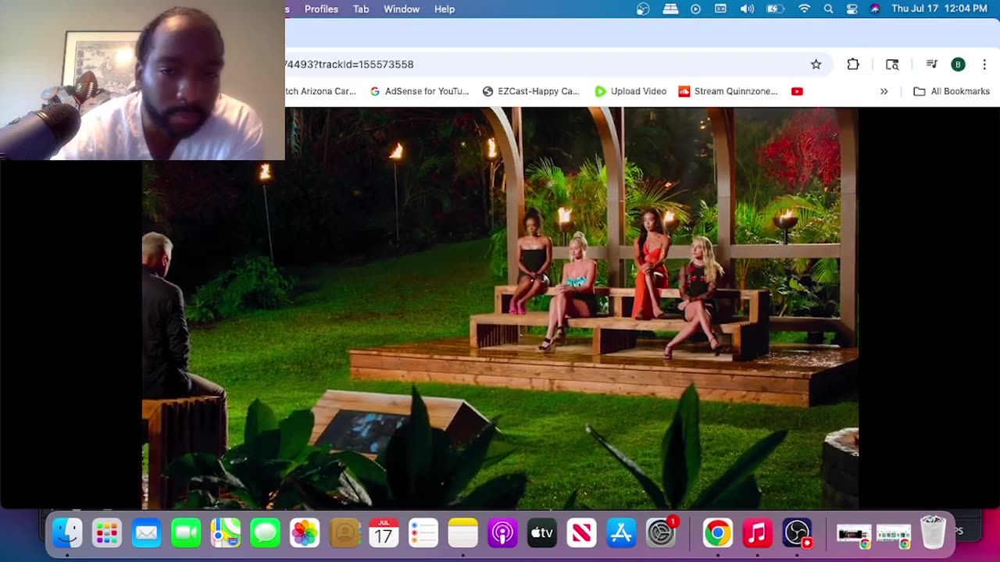Open System Settings from the Dock
The height and width of the screenshot is (562, 1000).
pos(661,534)
